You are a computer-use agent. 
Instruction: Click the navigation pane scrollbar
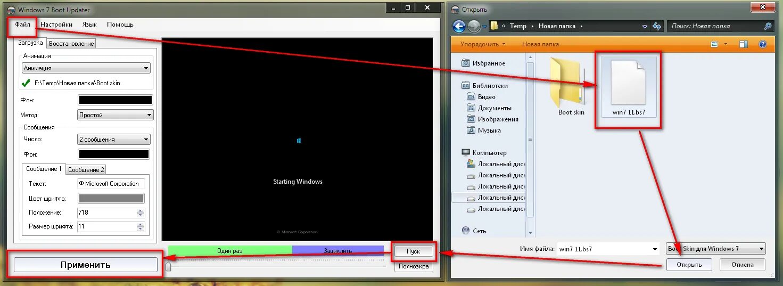[529, 140]
